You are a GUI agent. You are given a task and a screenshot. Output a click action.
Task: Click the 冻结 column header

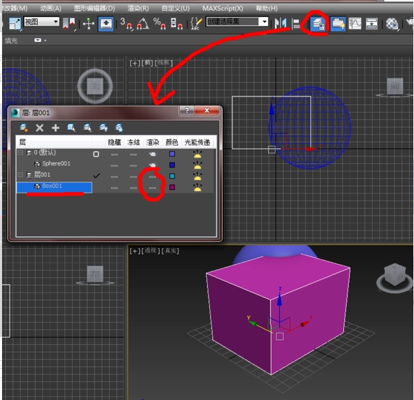tap(134, 143)
